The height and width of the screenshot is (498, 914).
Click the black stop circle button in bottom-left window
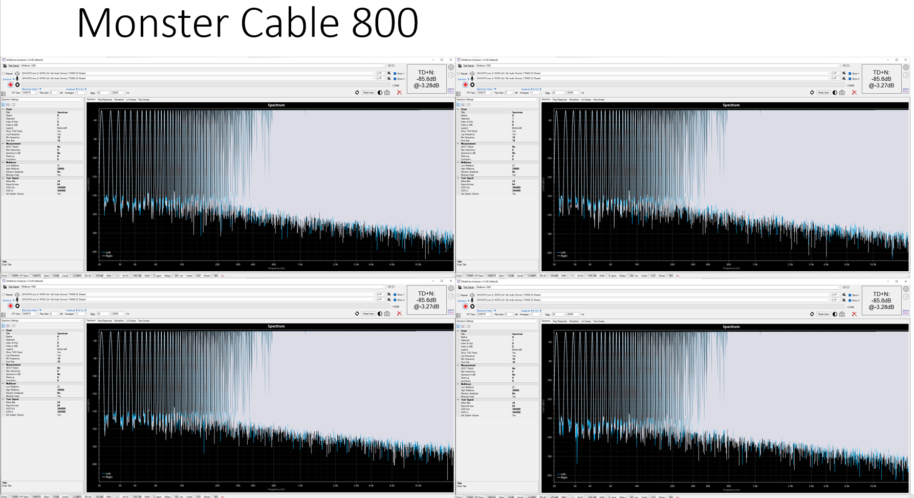[17, 306]
